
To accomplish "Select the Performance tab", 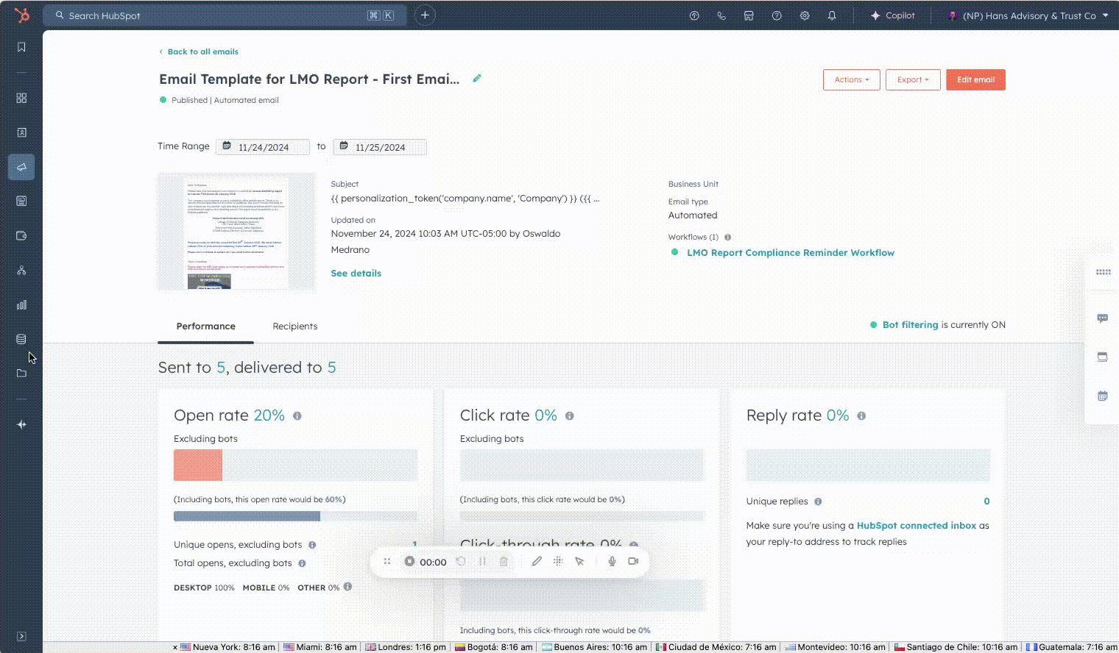I will click(205, 326).
